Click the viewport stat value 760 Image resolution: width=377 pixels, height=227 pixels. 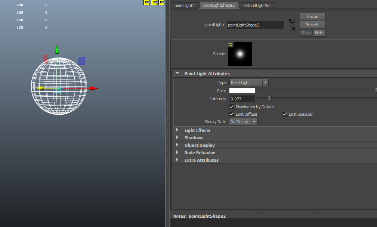tap(20, 20)
